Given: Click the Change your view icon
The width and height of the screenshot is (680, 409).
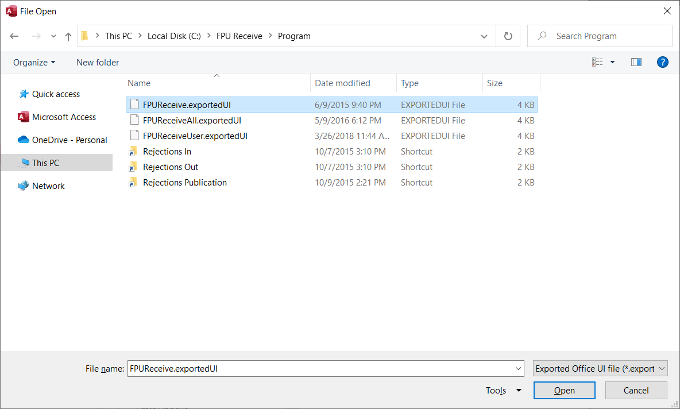Looking at the screenshot, I should click(x=598, y=62).
